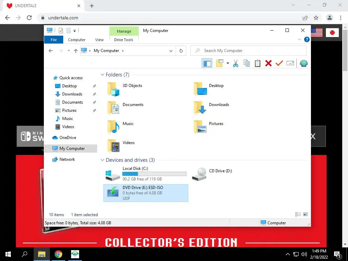
Task: Select Local Disk (C:) drive
Action: [145, 174]
